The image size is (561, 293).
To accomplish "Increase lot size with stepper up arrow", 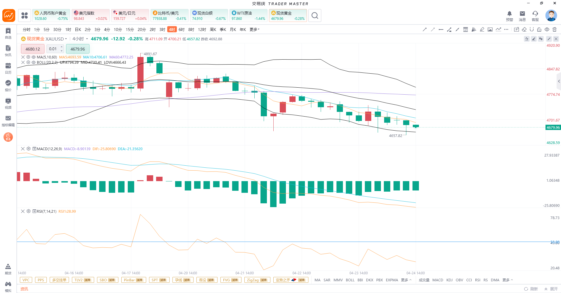I will [x=61, y=47].
